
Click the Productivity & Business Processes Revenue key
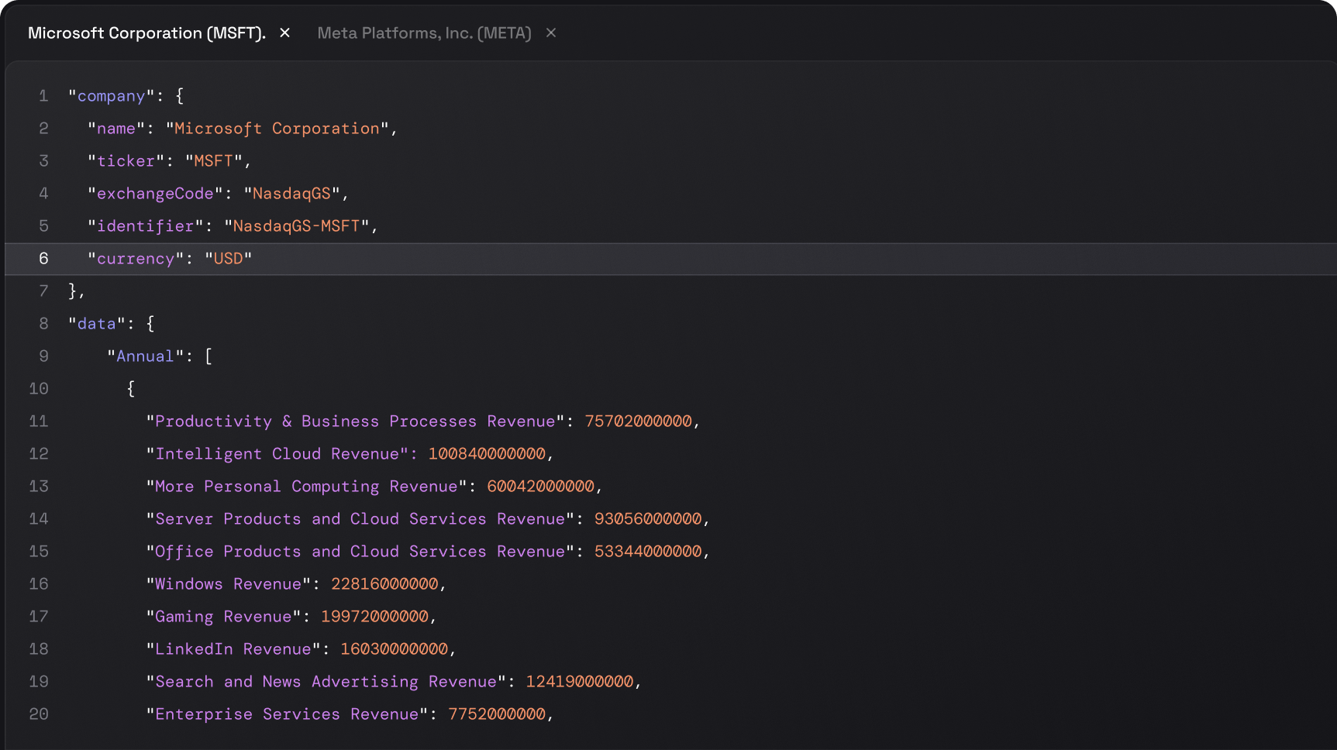355,421
